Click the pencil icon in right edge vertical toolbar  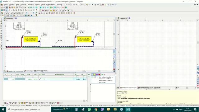point(198,71)
